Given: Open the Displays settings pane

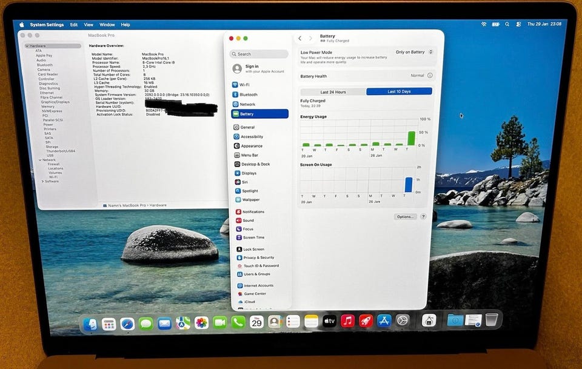Looking at the screenshot, I should 249,173.
